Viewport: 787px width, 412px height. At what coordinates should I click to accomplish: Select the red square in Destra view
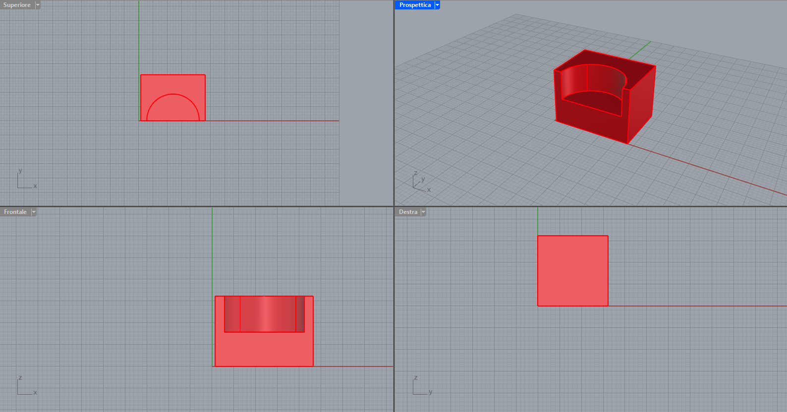tap(572, 271)
